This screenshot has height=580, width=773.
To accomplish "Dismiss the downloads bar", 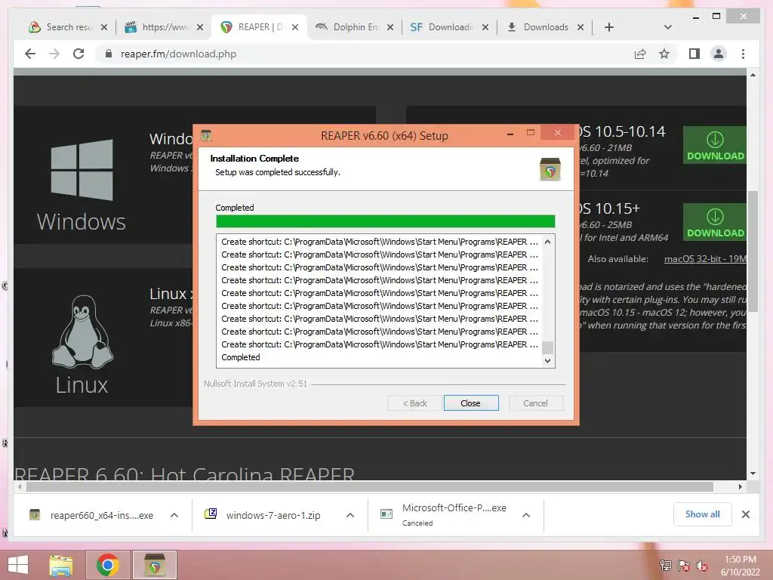I will (746, 514).
